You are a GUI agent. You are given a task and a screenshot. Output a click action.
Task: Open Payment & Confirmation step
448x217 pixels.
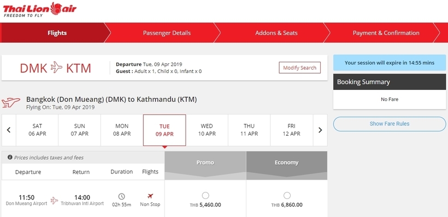click(386, 33)
